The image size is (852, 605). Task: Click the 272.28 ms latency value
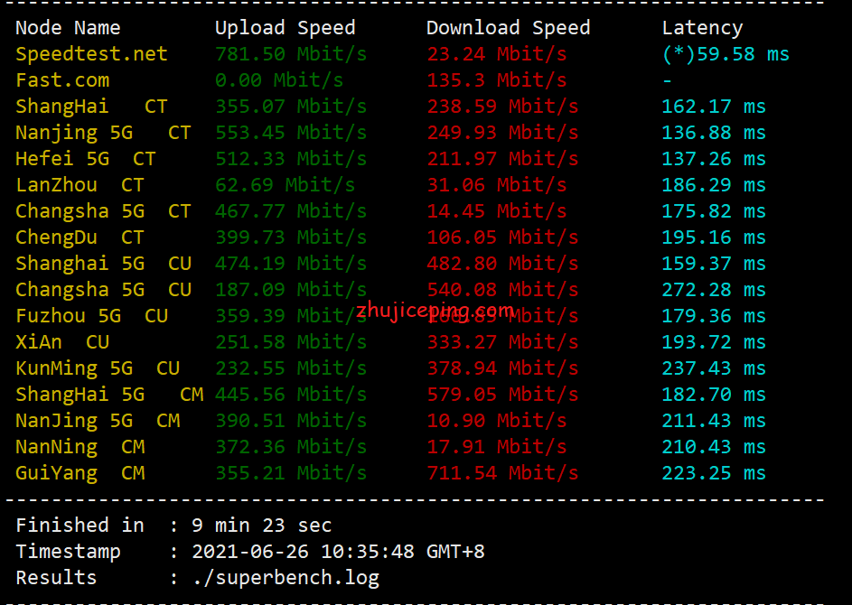tap(713, 290)
